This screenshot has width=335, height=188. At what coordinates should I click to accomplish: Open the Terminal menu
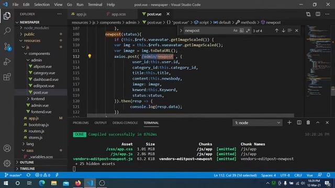pyautogui.click(x=95, y=5)
